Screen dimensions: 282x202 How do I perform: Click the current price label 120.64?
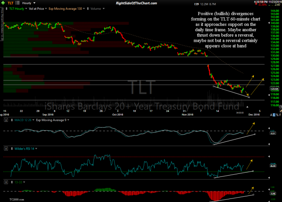pos(274,88)
